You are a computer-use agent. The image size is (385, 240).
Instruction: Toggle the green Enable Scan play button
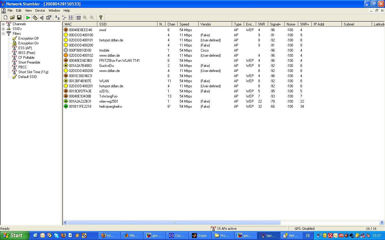coord(28,18)
